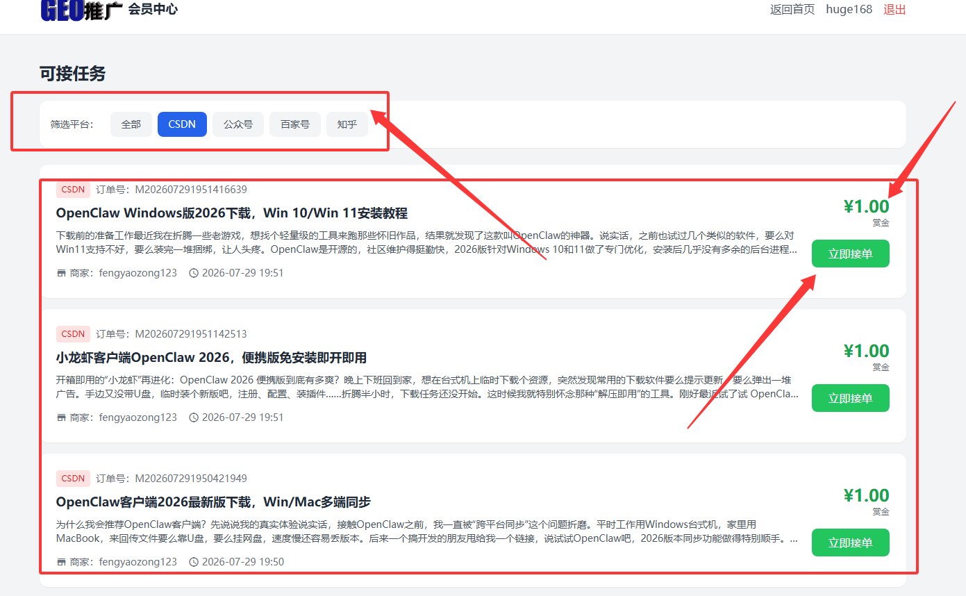
Task: Click the ¥1.00 reward on the 小龙虾客户端 order
Action: click(866, 351)
